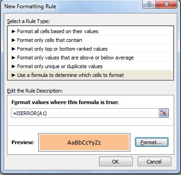Click inside the =ISERROR(A1) formula field
Image resolution: width=181 pixels, height=175 pixels.
coord(85,113)
